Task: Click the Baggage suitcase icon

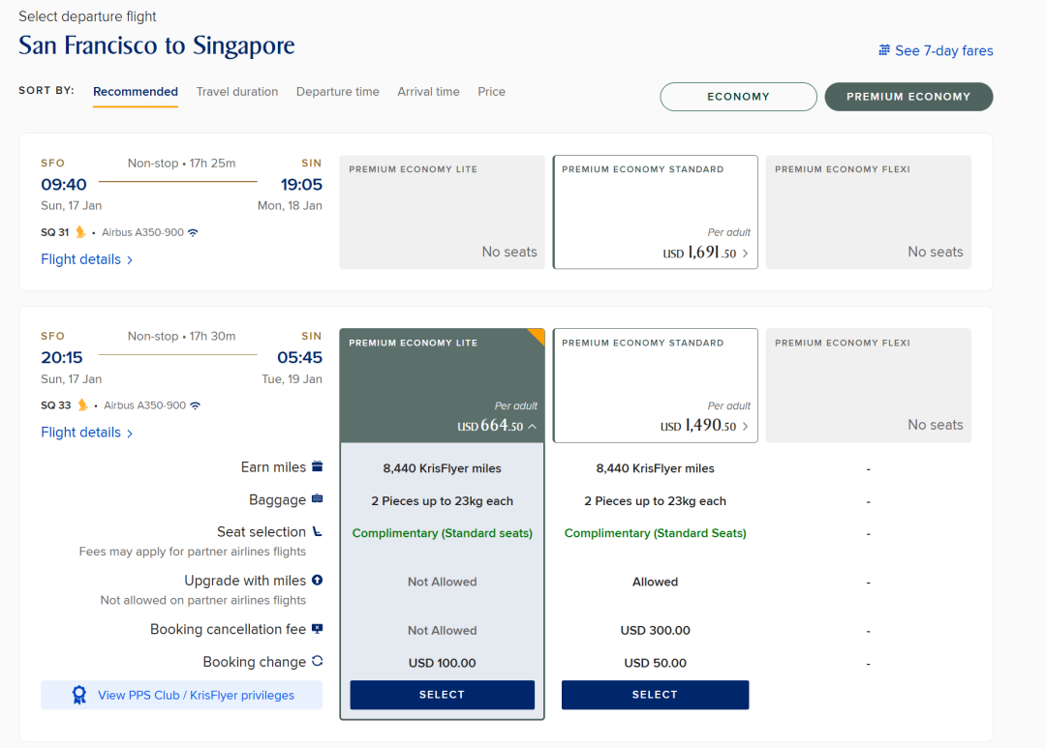Action: (318, 498)
